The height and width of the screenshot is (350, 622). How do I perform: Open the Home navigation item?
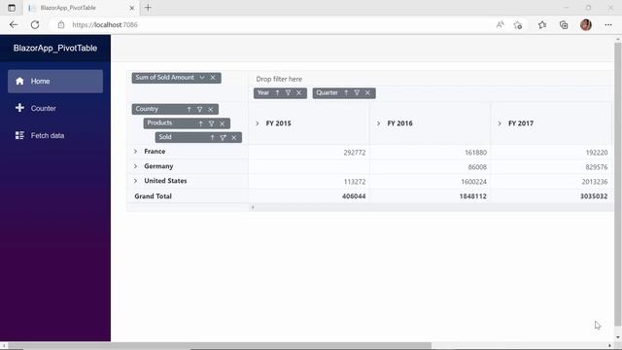click(x=55, y=82)
